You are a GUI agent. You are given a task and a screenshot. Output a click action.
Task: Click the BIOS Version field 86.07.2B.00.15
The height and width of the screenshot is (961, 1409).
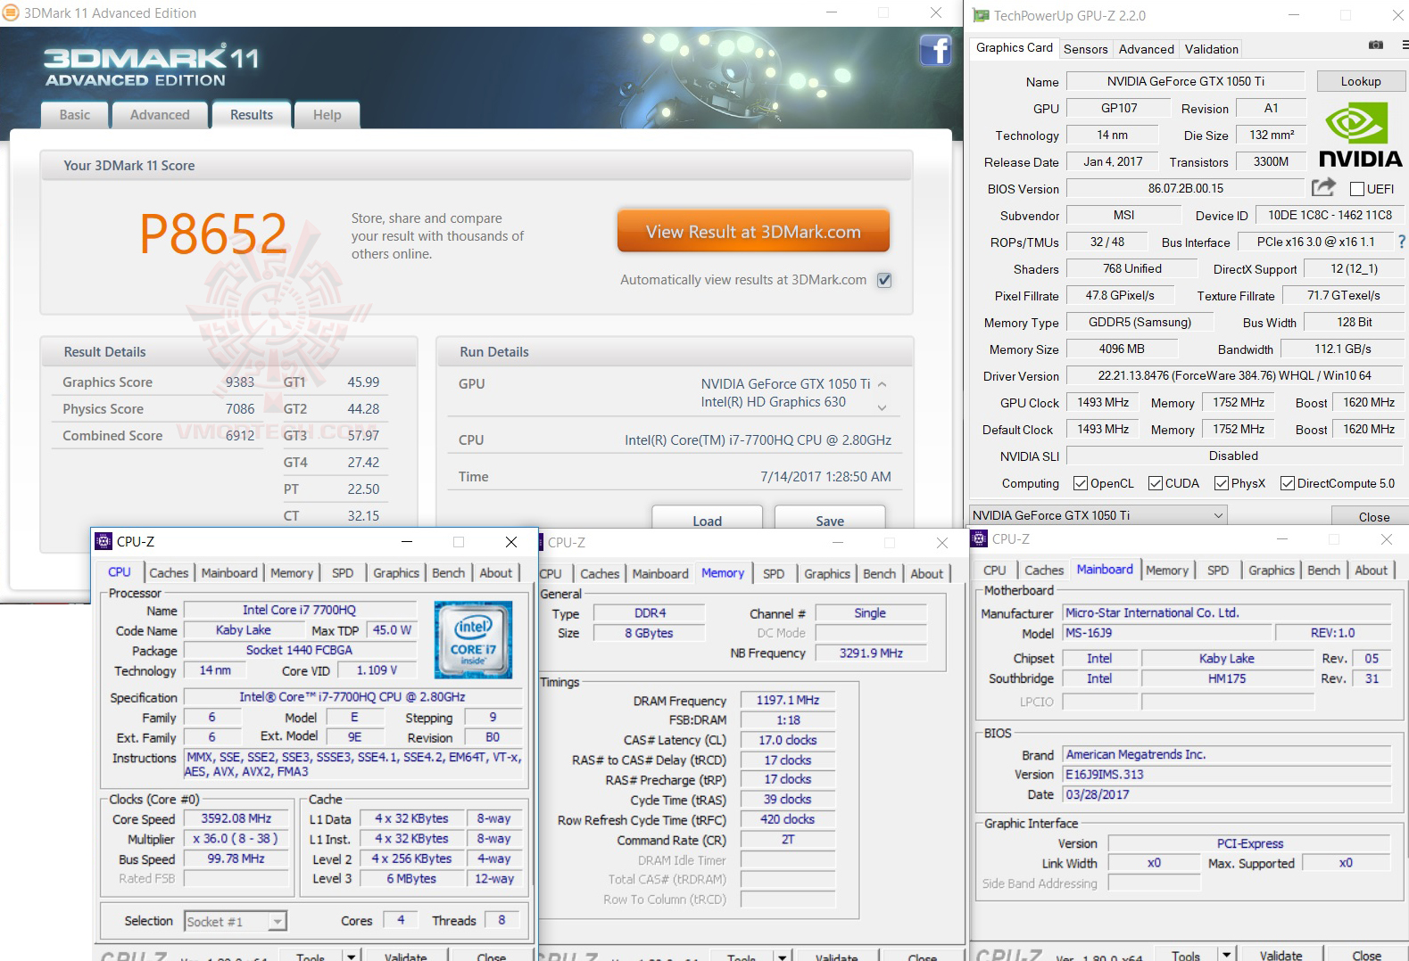pyautogui.click(x=1186, y=188)
